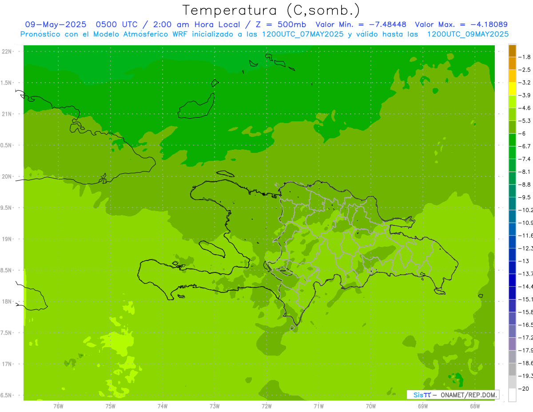Click the '-5.3' colorbar label
The width and height of the screenshot is (533, 412).
click(x=525, y=120)
